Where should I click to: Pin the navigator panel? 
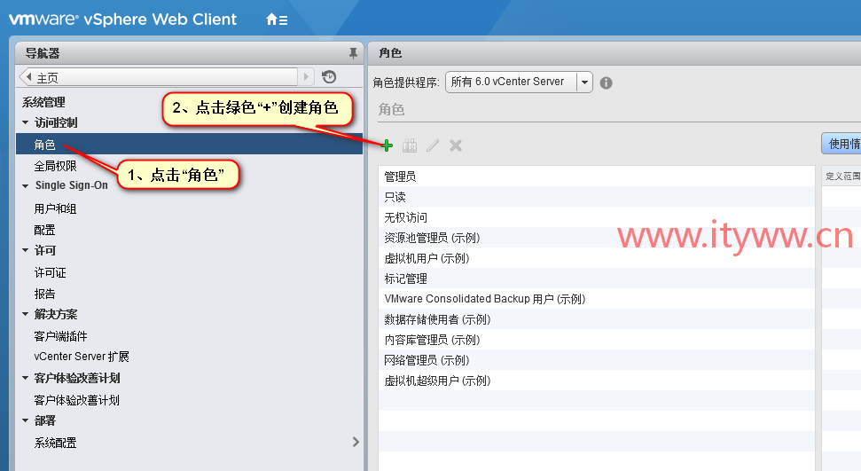click(x=353, y=53)
